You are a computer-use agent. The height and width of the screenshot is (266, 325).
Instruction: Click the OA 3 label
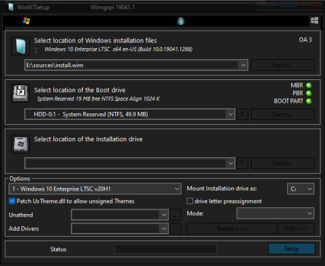click(305, 40)
